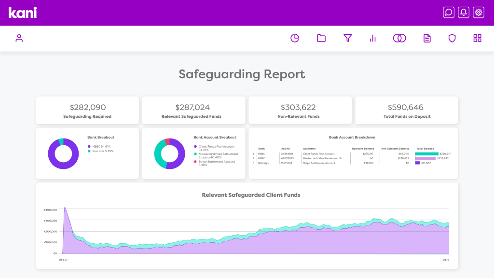Click the user profile icon

[x=19, y=38]
